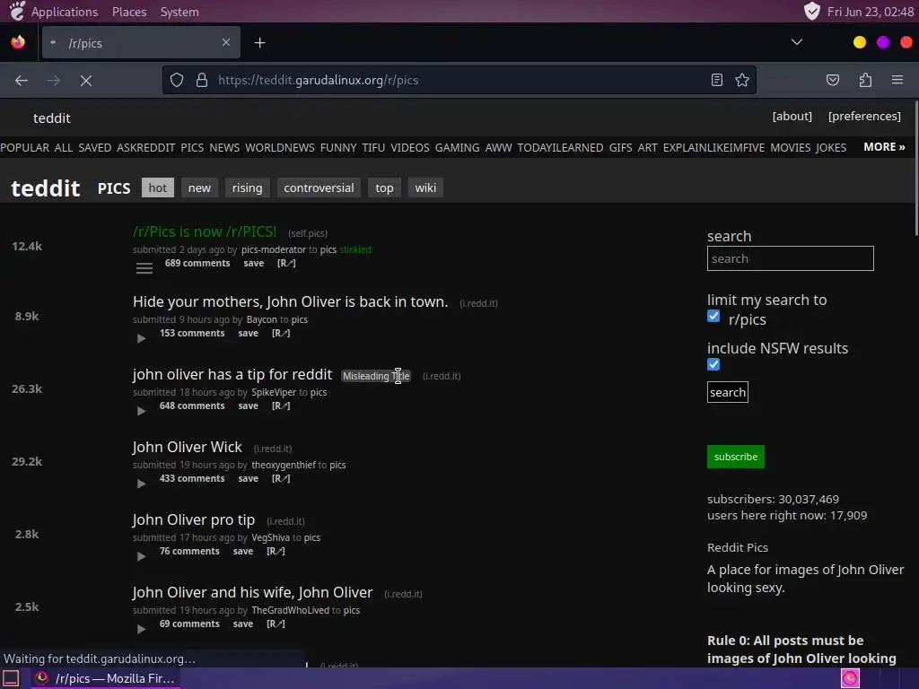Open the Applications menu

click(65, 12)
